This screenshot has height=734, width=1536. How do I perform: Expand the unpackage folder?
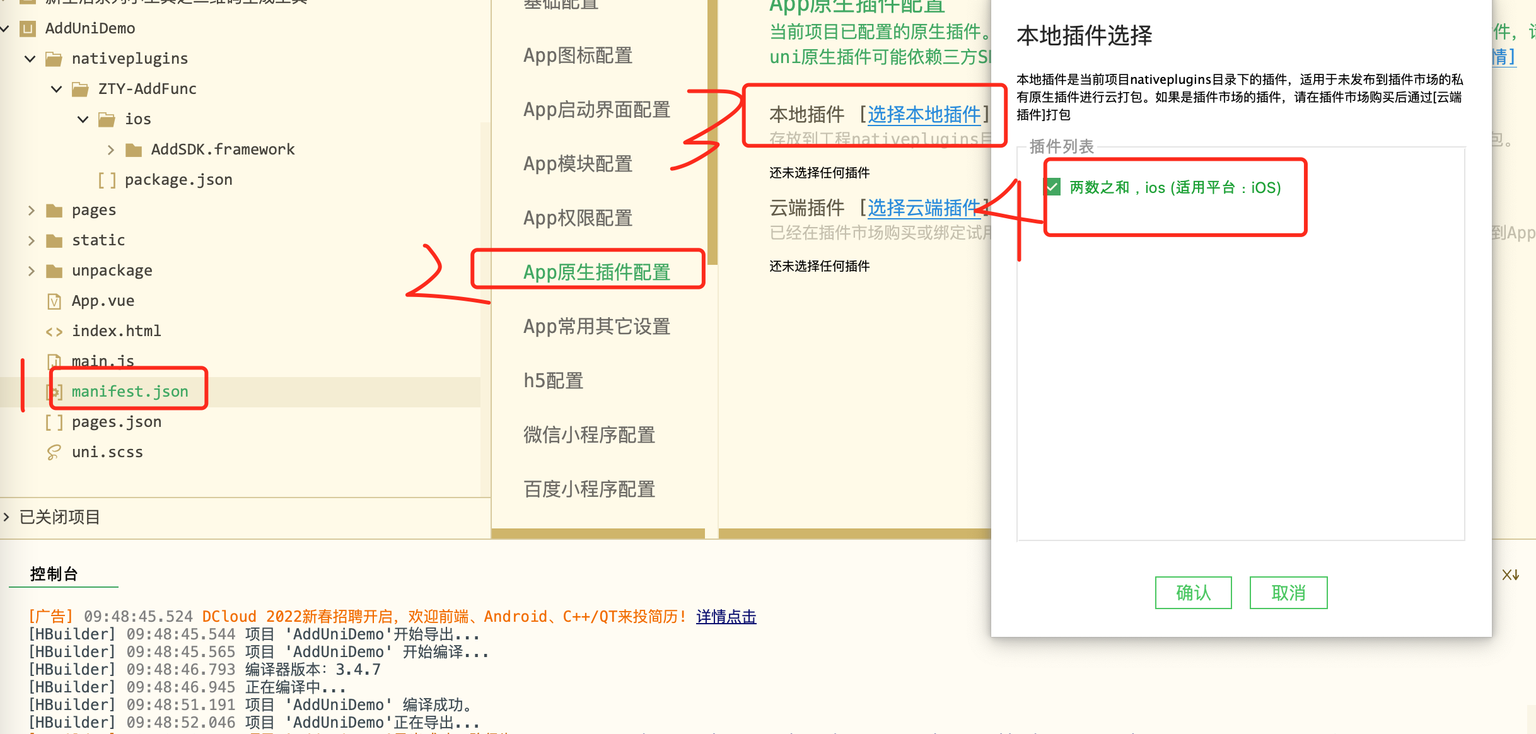pos(31,271)
